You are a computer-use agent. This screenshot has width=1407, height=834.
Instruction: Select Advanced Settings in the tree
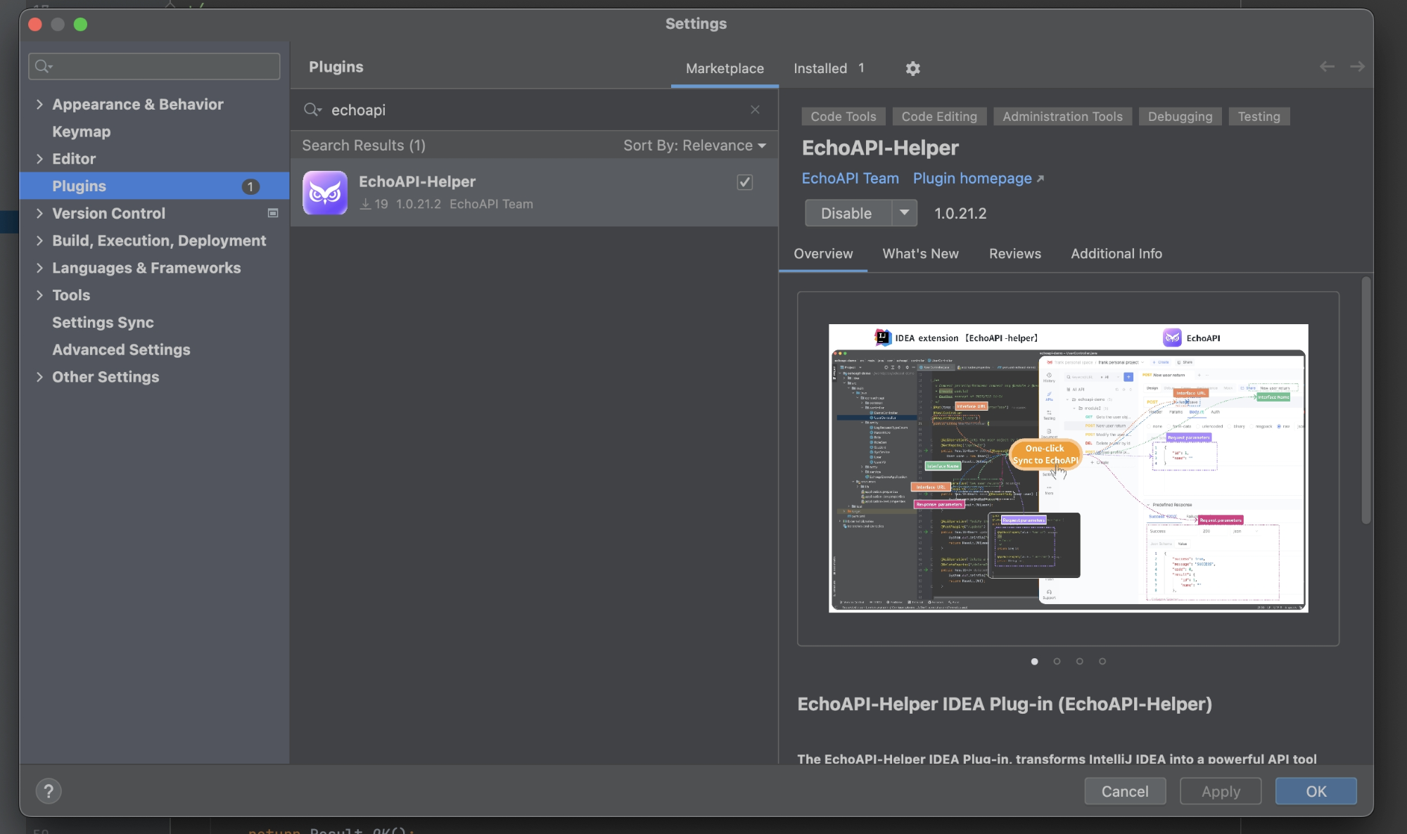tap(121, 349)
